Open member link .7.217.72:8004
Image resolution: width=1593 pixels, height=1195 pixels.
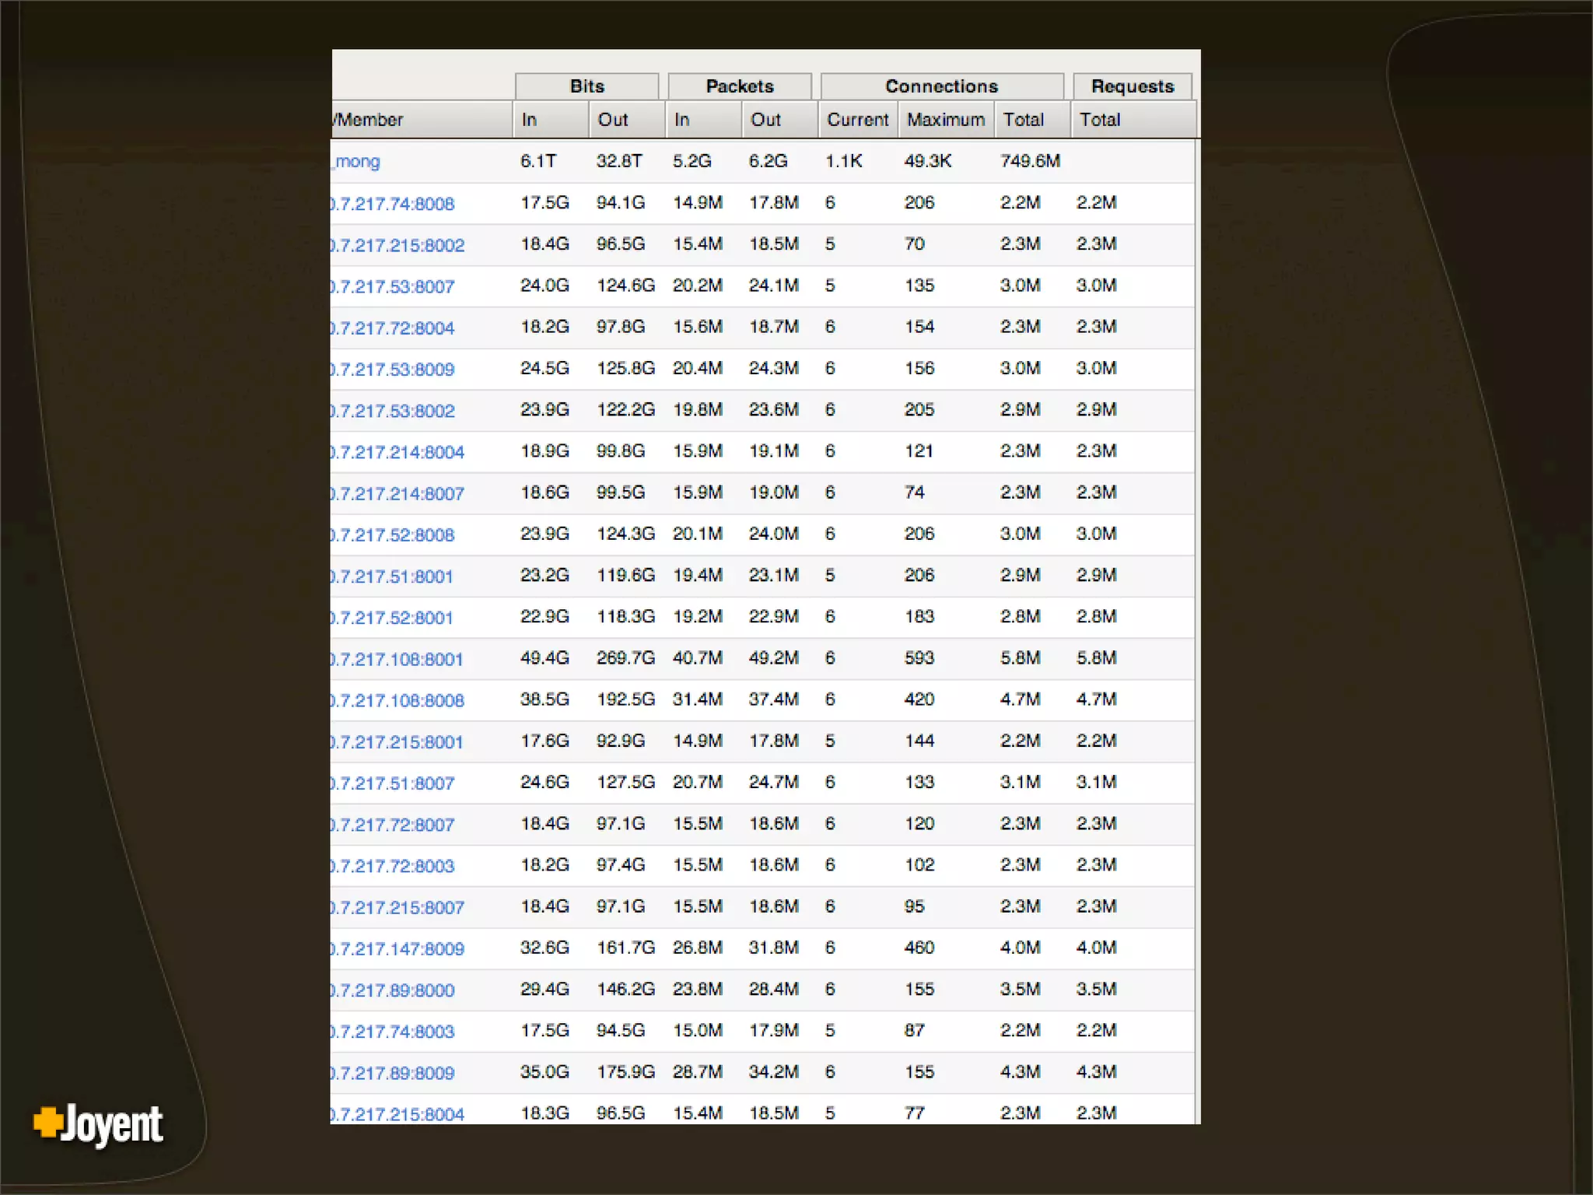393,328
